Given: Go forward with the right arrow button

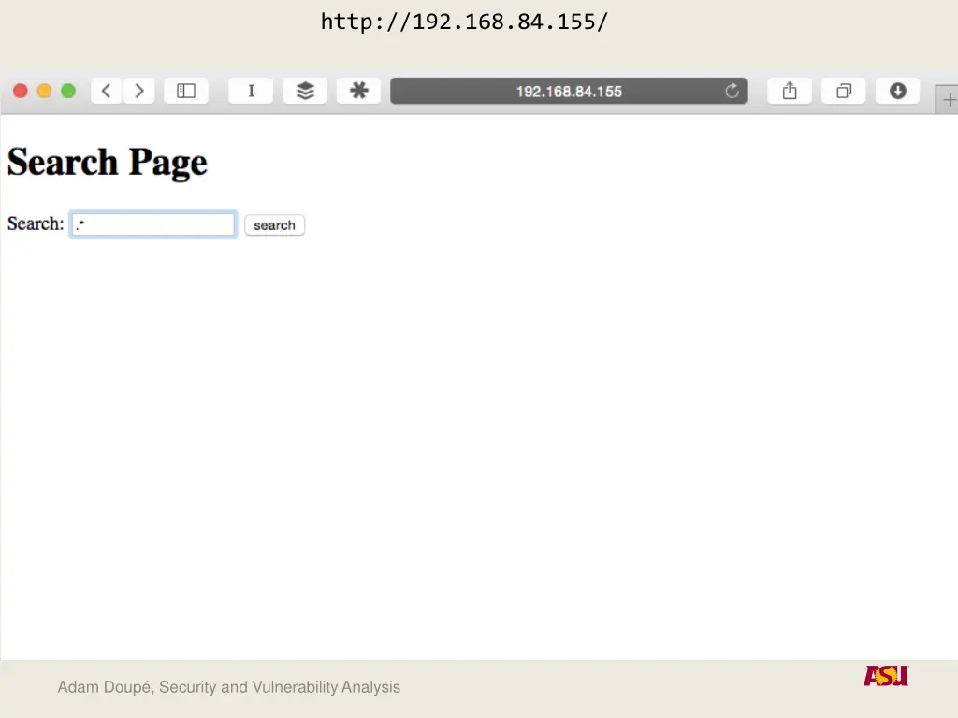Looking at the screenshot, I should (138, 91).
